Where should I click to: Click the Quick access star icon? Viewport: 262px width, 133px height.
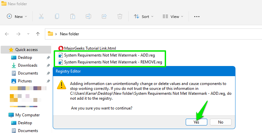point(11,50)
